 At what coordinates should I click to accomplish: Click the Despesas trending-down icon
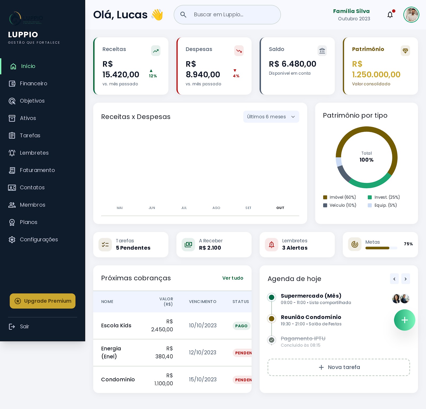pos(239,51)
